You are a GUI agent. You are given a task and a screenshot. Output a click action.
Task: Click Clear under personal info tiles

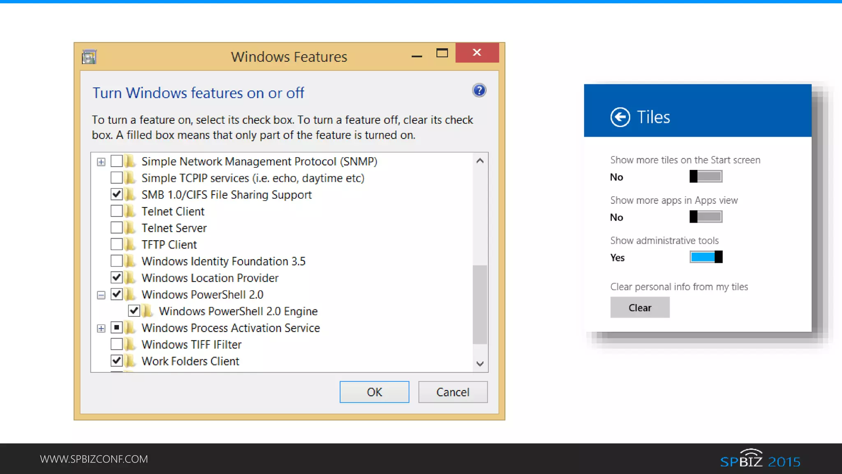pos(640,307)
